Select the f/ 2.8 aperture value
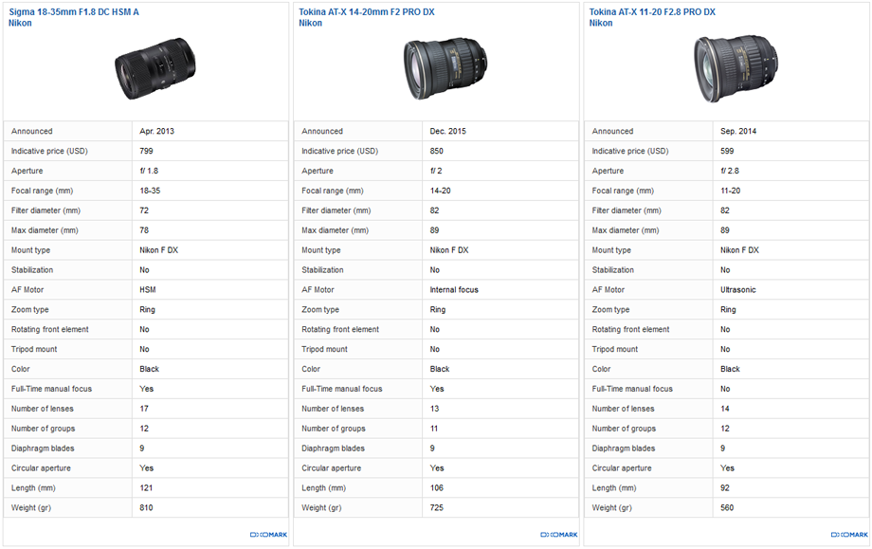This screenshot has width=872, height=549. [x=730, y=172]
